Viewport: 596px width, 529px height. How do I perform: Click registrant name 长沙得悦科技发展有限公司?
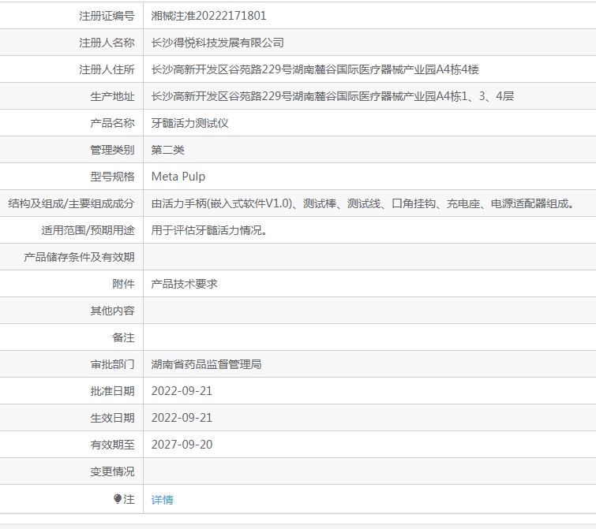coord(217,43)
